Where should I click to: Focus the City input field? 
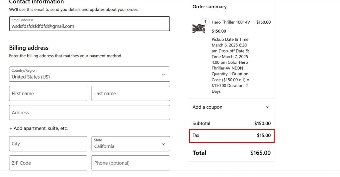tap(48, 144)
